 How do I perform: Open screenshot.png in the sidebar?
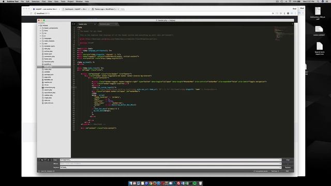pos(50,87)
